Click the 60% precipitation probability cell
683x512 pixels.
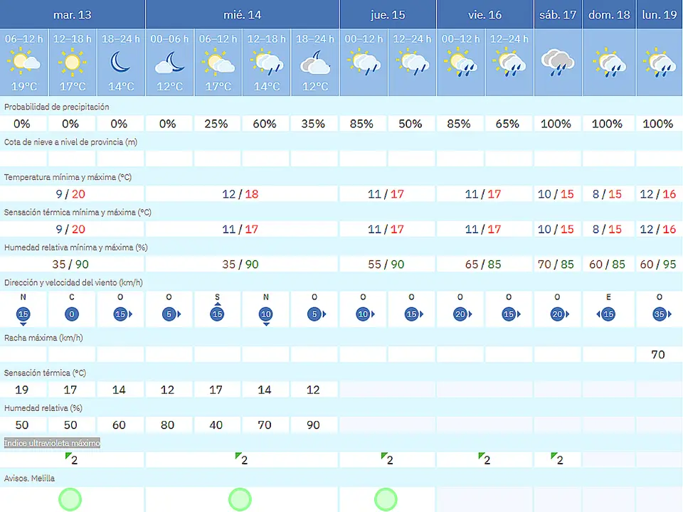265,124
